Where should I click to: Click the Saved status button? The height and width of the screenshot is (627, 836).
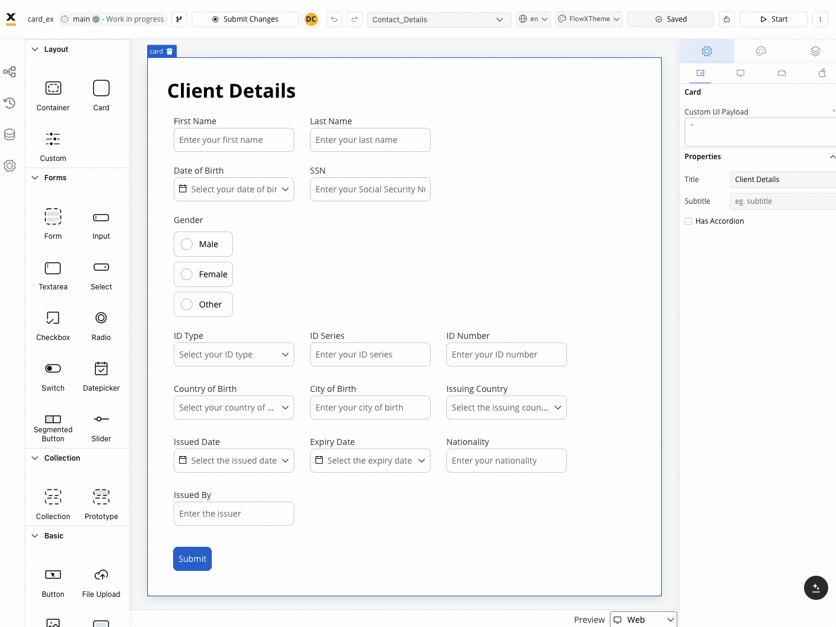pos(671,19)
